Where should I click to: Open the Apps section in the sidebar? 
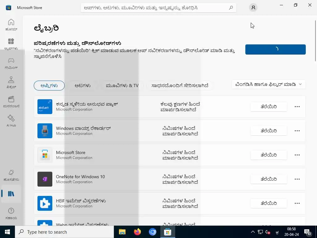click(x=11, y=44)
